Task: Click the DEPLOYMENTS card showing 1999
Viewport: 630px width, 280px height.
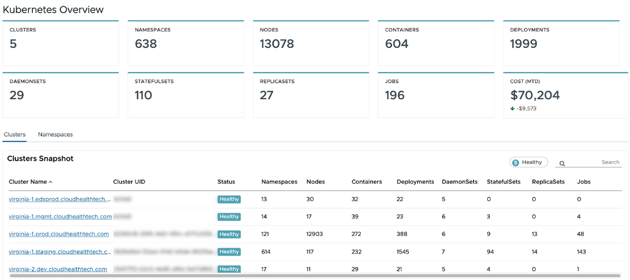Action: (561, 43)
